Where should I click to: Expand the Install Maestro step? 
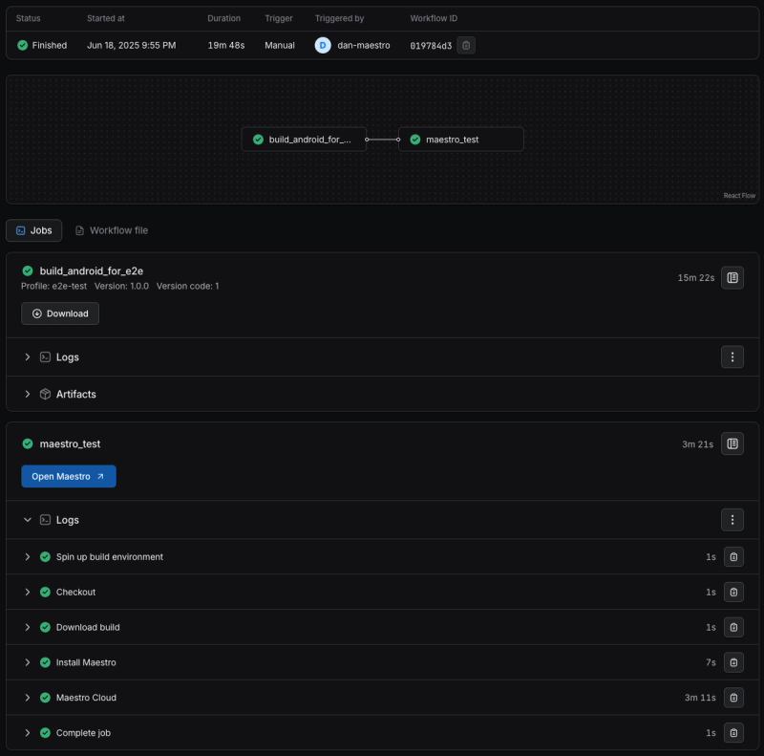pyautogui.click(x=28, y=662)
